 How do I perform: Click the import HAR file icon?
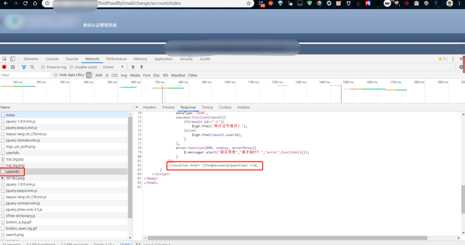click(x=133, y=67)
